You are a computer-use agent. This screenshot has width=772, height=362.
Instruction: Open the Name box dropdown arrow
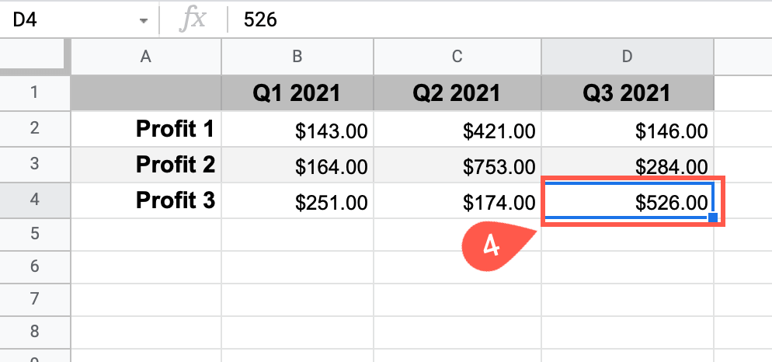(x=144, y=21)
